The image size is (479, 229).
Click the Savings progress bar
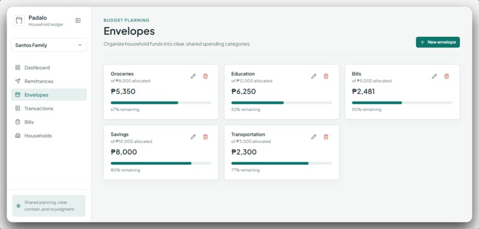161,163
